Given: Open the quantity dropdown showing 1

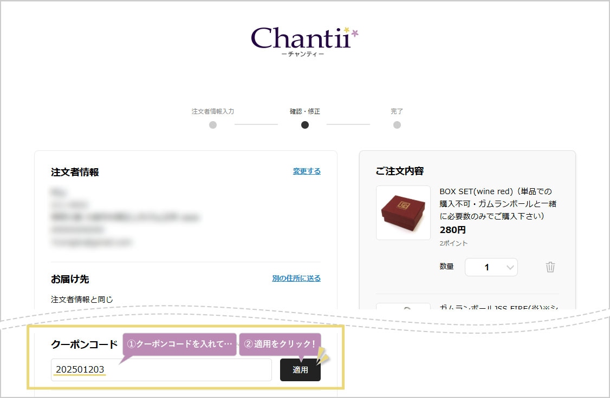Looking at the screenshot, I should (491, 267).
